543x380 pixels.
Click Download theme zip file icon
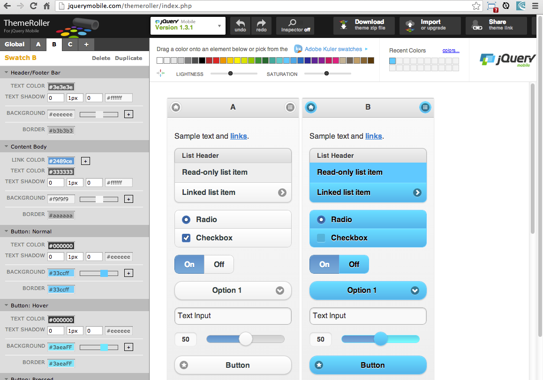(344, 25)
